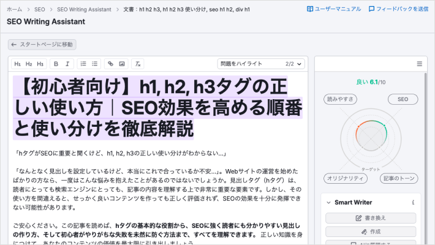Toggle bold formatting
This screenshot has width=435, height=245.
pos(56,64)
